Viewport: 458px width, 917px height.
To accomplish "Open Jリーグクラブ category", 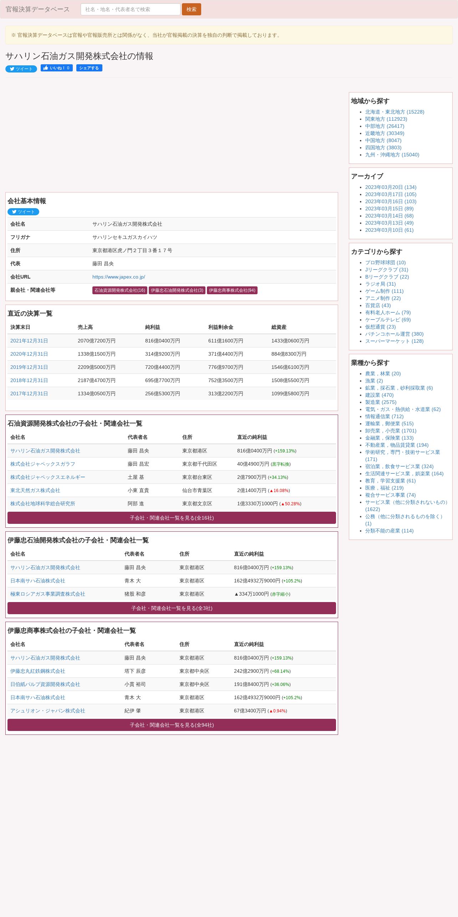I will 387,270.
